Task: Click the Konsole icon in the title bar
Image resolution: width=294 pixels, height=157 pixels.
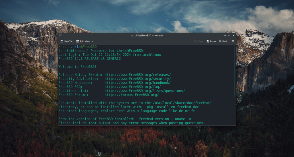Action: (61, 35)
